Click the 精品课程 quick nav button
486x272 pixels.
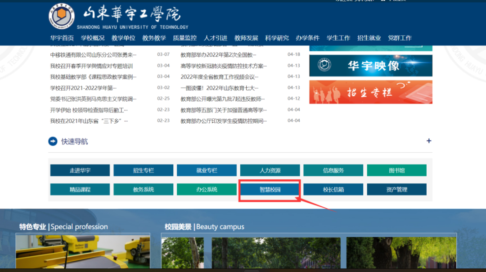[80, 190]
